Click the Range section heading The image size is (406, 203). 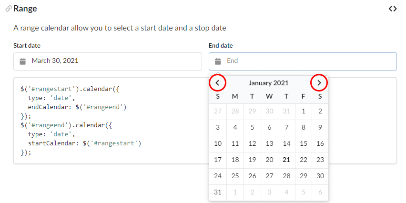click(x=25, y=9)
